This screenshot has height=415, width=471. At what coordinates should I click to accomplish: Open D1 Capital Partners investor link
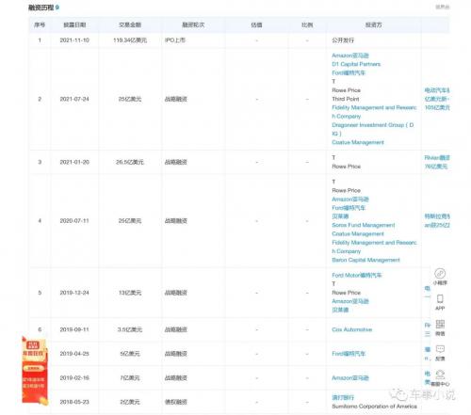356,64
